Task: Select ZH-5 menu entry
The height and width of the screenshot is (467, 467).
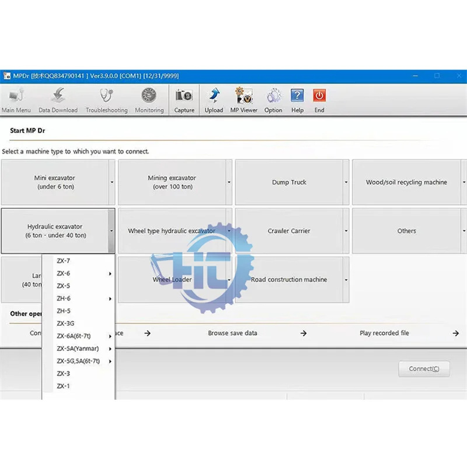Action: coord(78,311)
